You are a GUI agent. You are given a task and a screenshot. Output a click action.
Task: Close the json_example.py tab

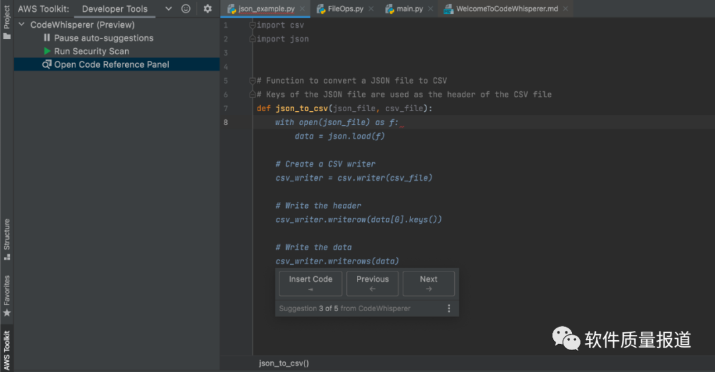coord(302,9)
